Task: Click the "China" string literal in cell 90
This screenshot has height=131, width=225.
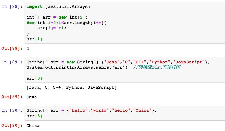Action: click(142, 110)
